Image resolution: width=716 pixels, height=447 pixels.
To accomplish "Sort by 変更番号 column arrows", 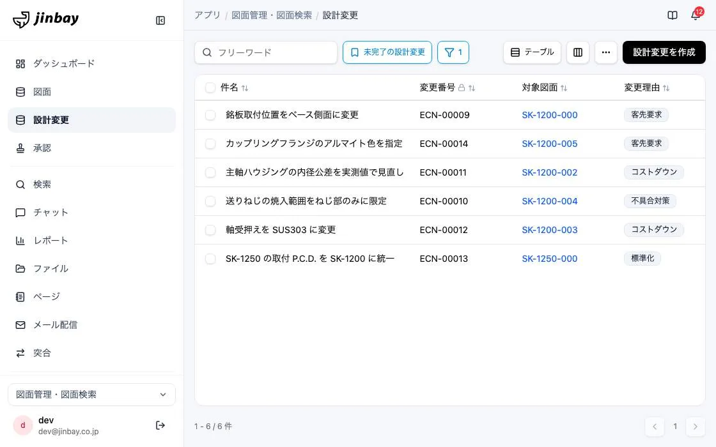I will [472, 88].
